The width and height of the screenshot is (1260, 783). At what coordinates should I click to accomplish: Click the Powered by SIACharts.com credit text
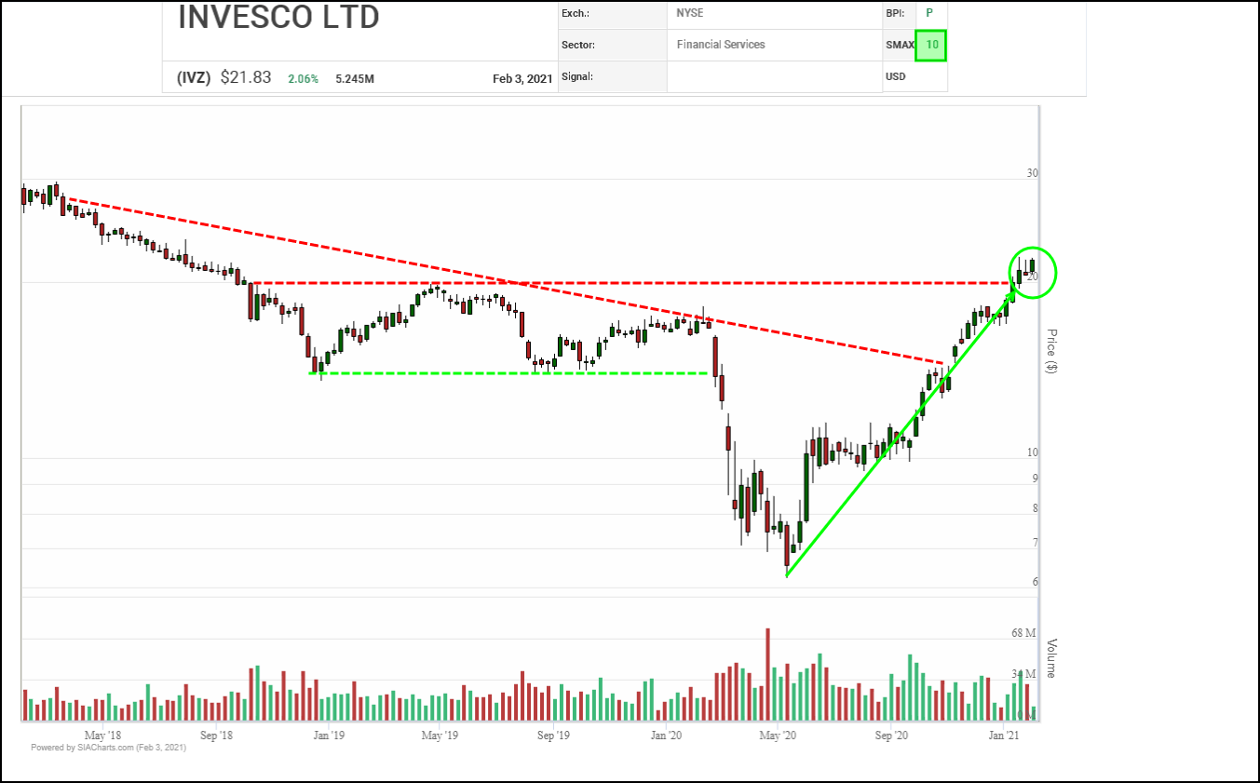[108, 748]
